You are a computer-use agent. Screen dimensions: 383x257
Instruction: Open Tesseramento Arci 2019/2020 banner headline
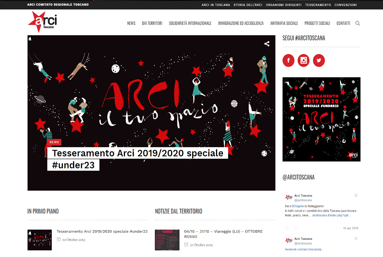click(137, 159)
